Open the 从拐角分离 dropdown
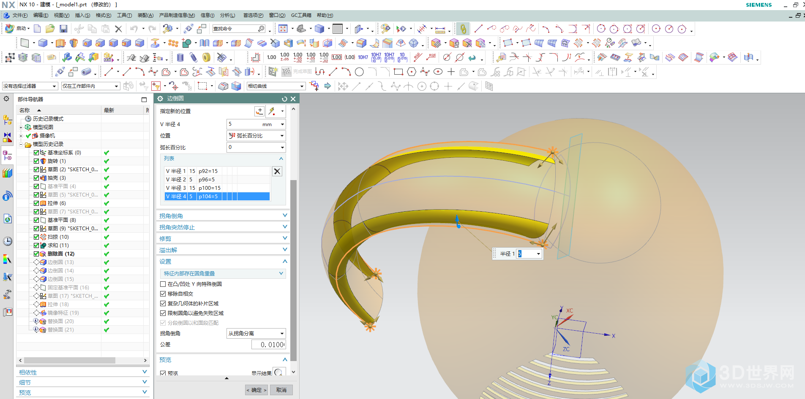Image resolution: width=805 pixels, height=399 pixels. coord(257,333)
